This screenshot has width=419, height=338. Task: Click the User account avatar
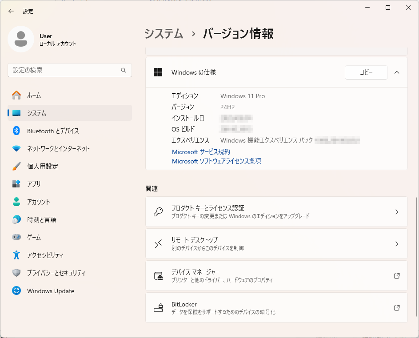(x=21, y=39)
